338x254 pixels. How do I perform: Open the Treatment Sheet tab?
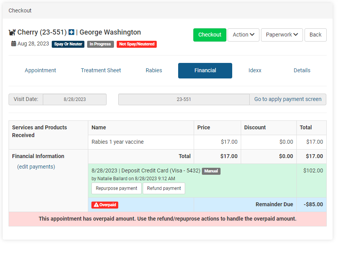tap(101, 70)
